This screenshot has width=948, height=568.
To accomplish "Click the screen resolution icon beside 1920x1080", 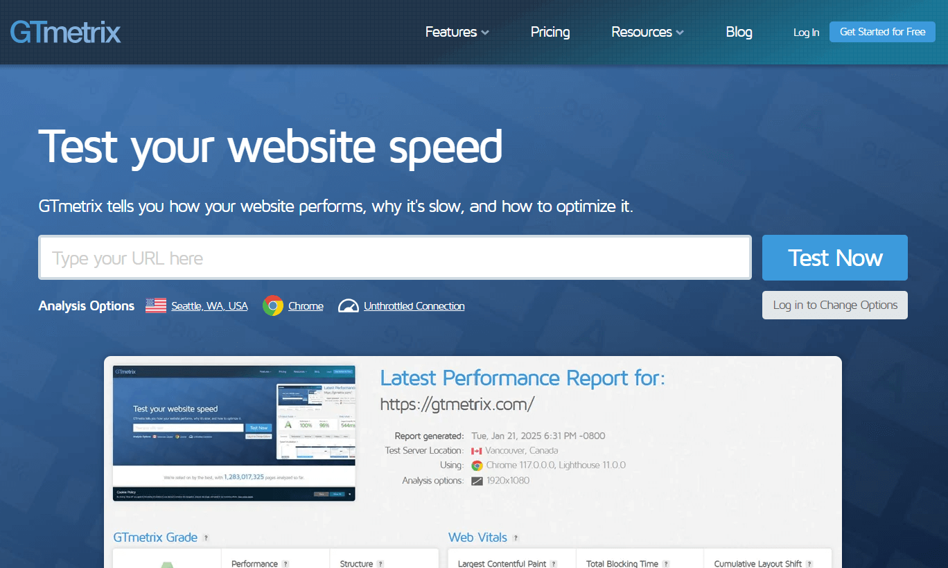I will (476, 480).
